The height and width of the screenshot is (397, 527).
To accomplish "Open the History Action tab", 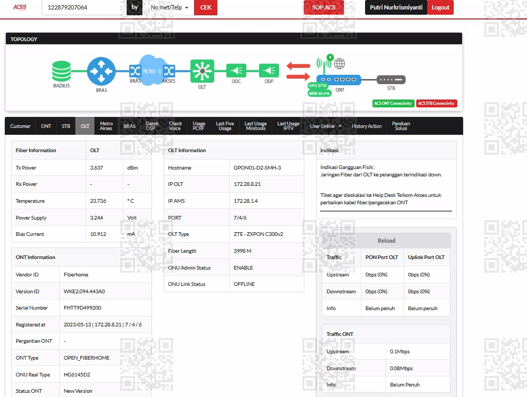I will 366,126.
